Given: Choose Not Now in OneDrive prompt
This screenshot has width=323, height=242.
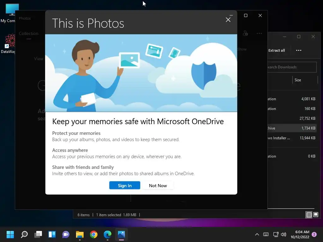Looking at the screenshot, I should pyautogui.click(x=158, y=185).
